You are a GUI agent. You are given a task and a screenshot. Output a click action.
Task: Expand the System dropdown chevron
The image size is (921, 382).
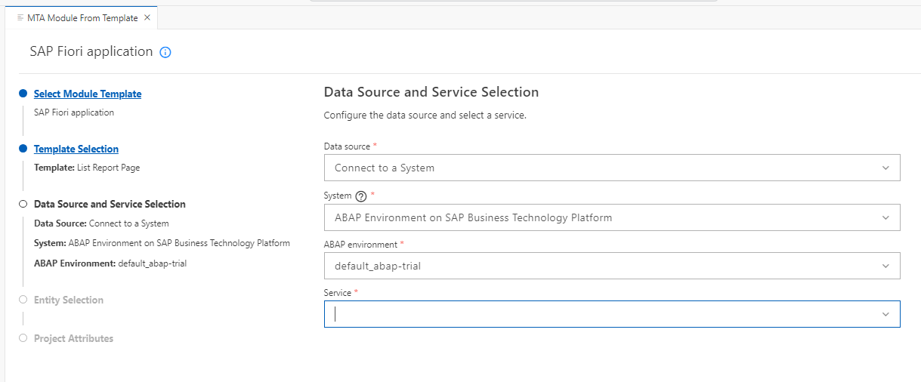885,217
